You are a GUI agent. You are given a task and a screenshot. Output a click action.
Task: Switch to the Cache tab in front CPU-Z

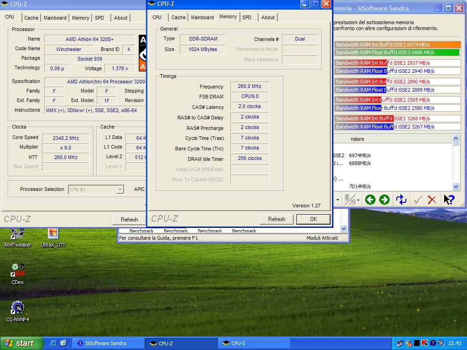pyautogui.click(x=178, y=17)
